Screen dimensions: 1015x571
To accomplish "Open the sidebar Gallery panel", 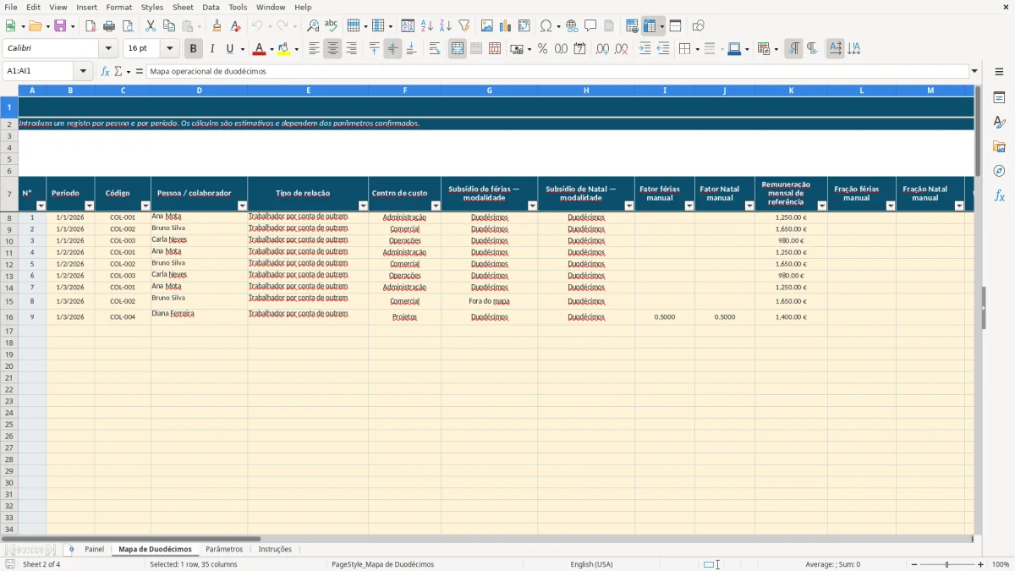I will click(999, 146).
